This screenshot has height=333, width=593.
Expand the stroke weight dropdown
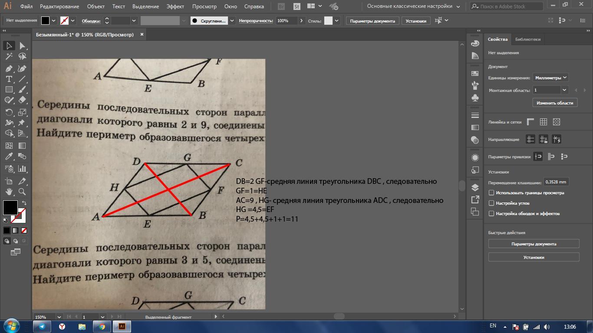click(134, 20)
